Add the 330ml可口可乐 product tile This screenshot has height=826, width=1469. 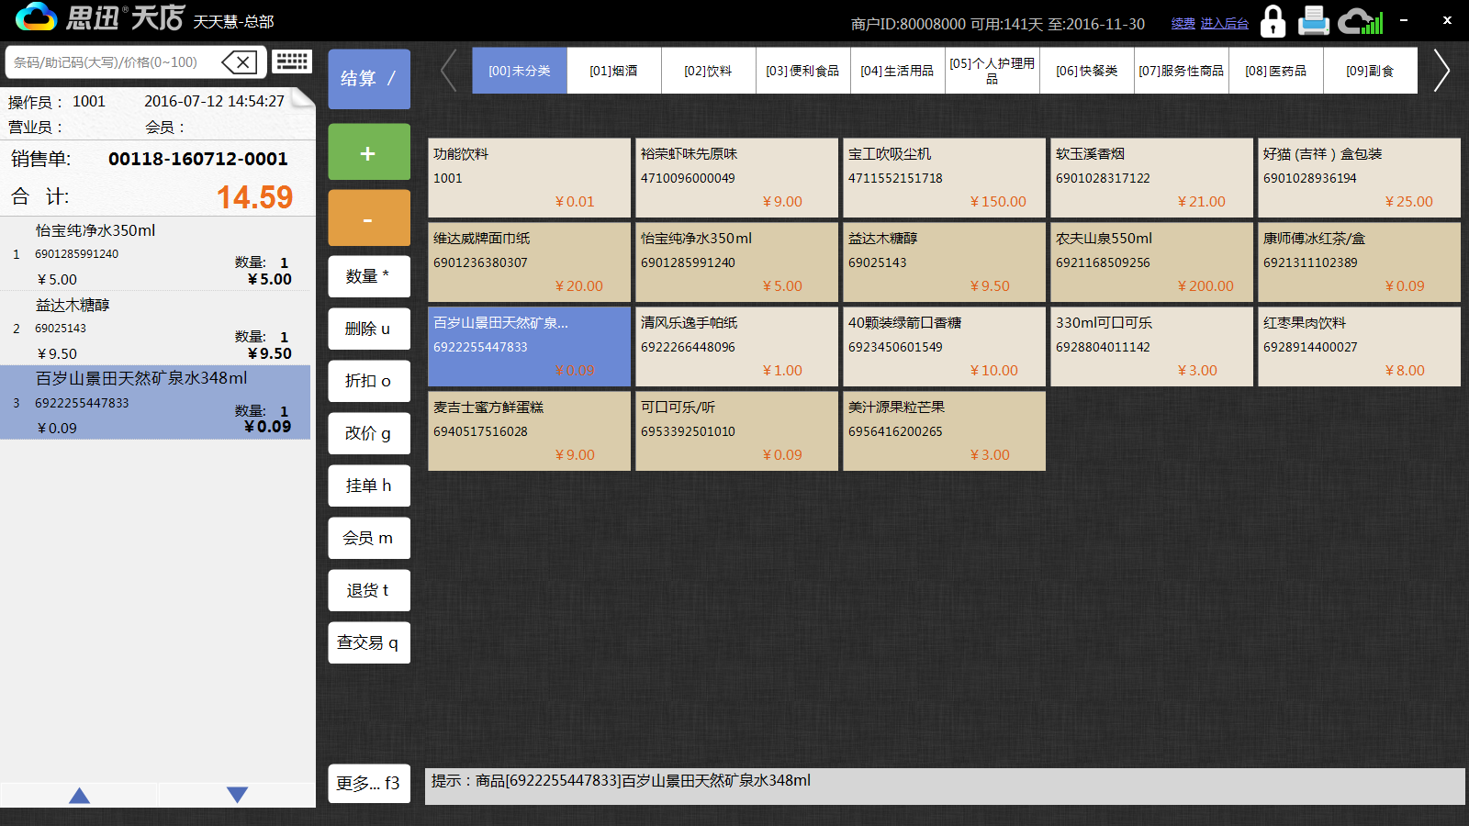point(1152,347)
